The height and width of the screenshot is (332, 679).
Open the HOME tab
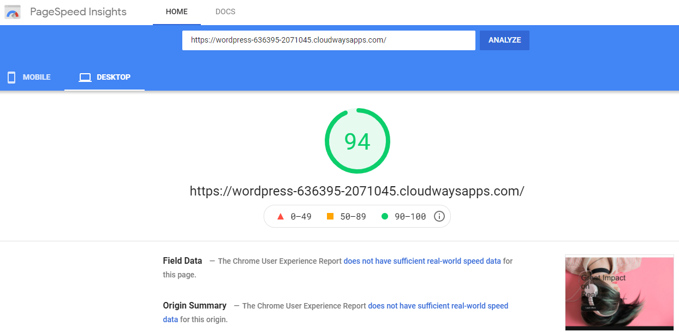[176, 11]
